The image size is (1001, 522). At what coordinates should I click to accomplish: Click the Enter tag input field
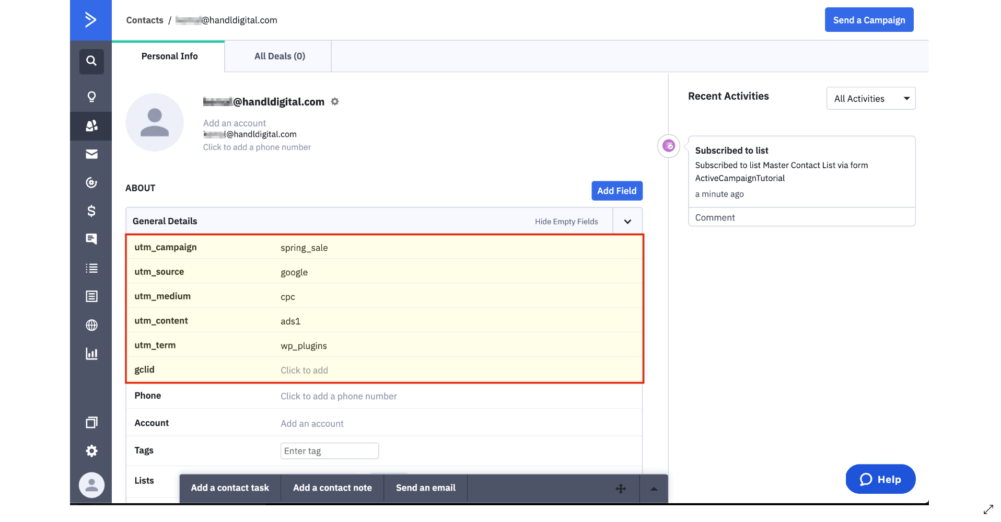point(329,451)
